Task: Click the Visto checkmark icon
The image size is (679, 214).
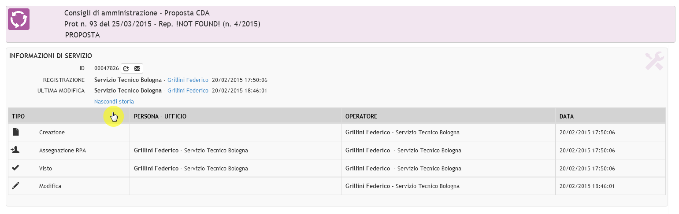Action: pos(15,168)
